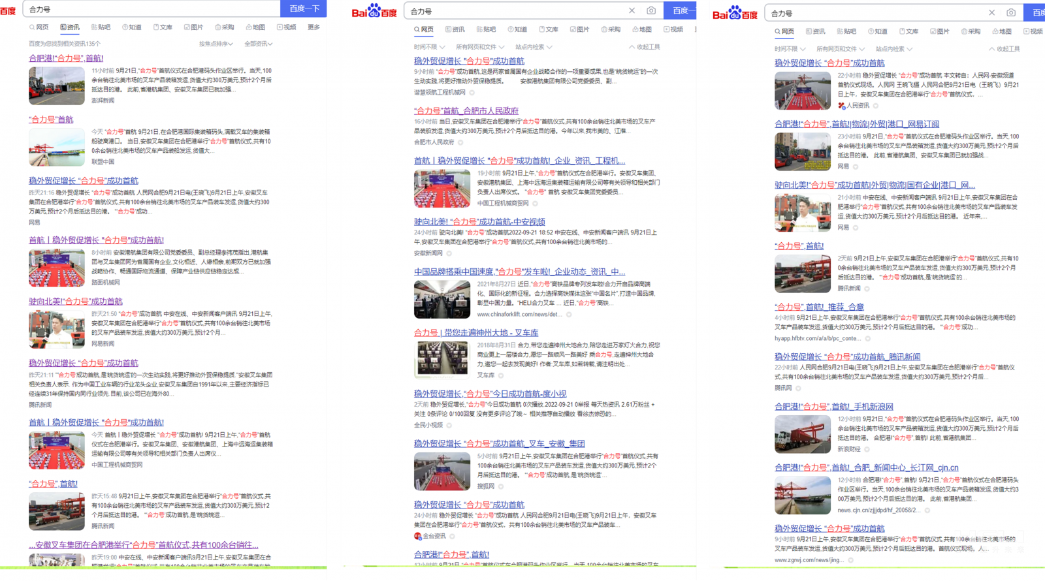Open forklift thumbnail under 合肥港!"合力号",首航! left screenshot

click(x=57, y=86)
